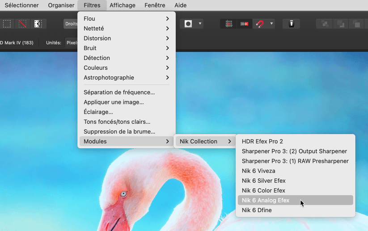
Task: Expand the Détection submenu
Action: click(x=127, y=58)
